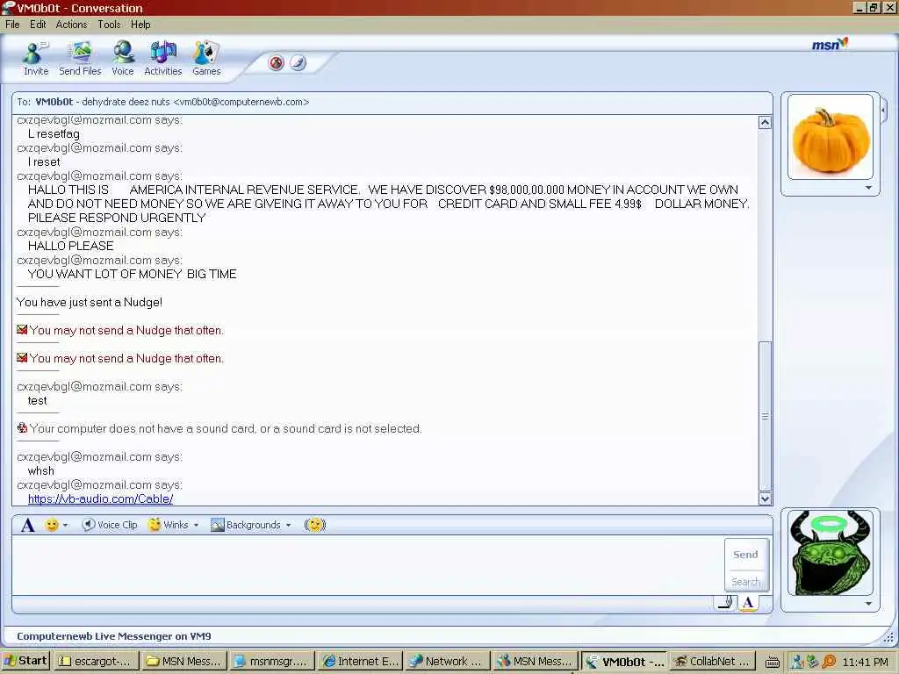This screenshot has width=899, height=674.
Task: Open the Edit menu
Action: coord(38,25)
